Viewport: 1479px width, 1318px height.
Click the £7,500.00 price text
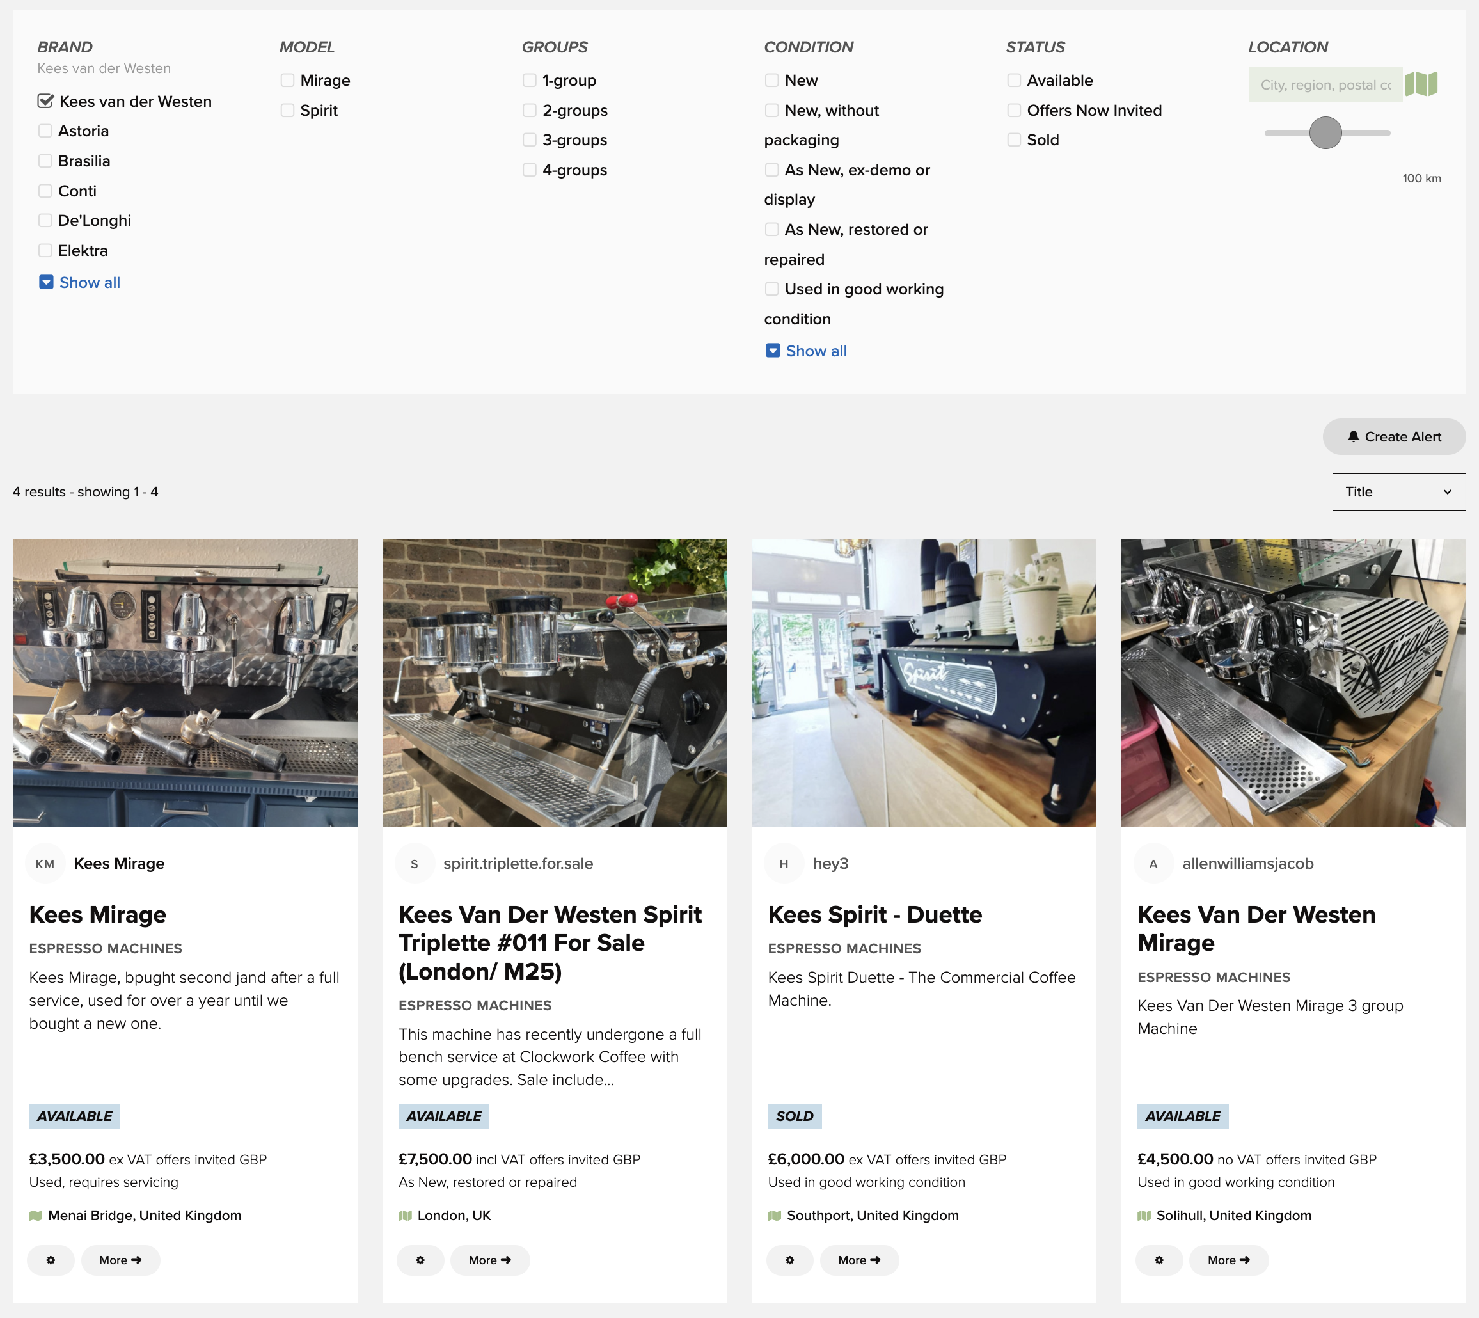tap(435, 1159)
